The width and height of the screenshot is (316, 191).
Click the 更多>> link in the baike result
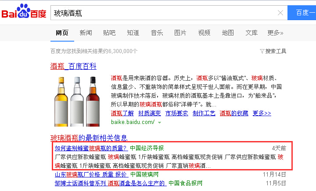pyautogui.click(x=262, y=113)
